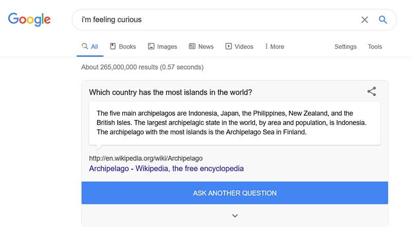
Task: Click the News tab icon
Action: point(192,46)
